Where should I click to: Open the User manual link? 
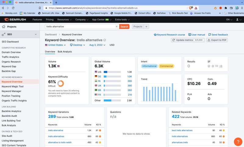[197, 35]
